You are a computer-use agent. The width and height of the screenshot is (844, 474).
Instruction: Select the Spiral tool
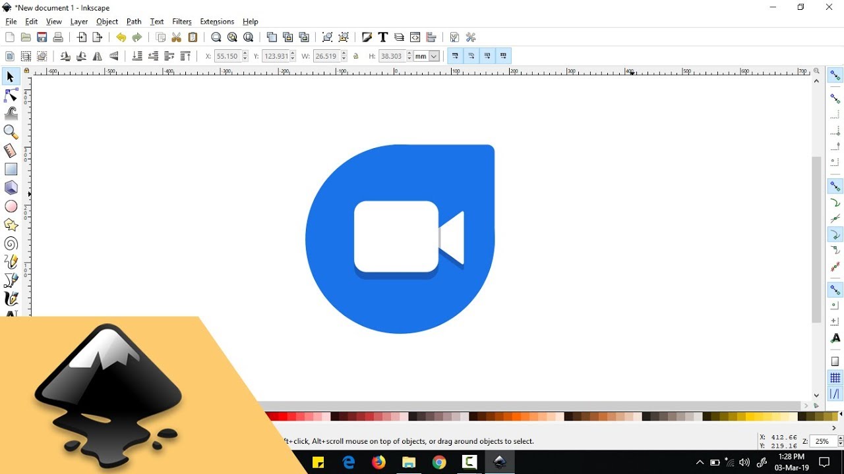11,244
